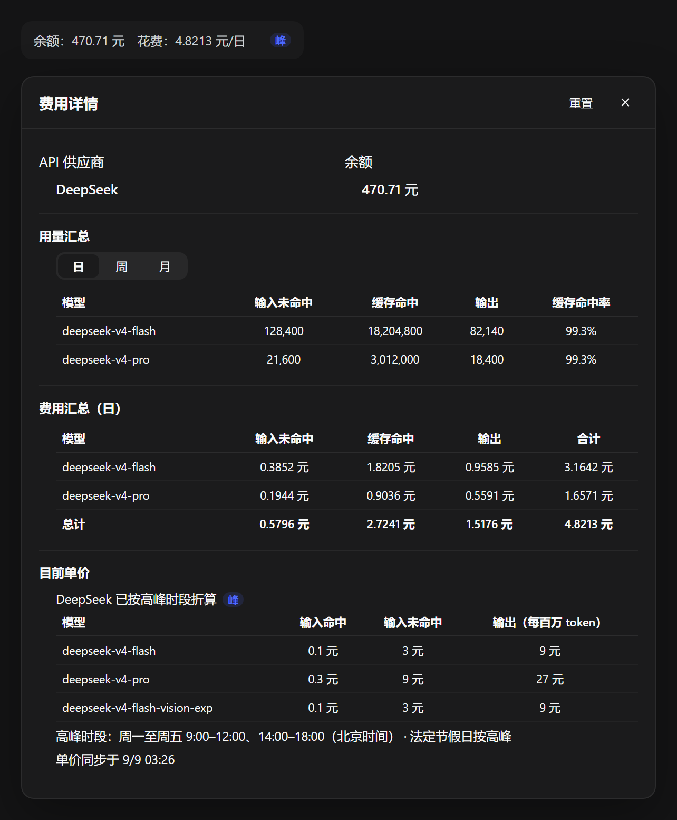Click the 18,204,800 cache hit value

tap(395, 331)
